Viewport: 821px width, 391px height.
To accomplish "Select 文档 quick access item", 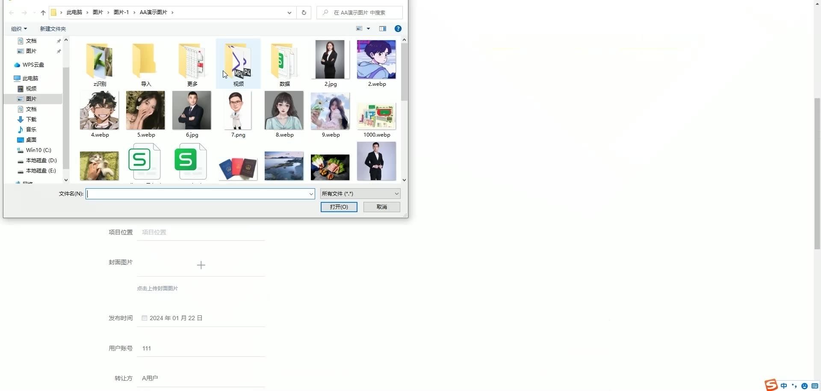I will pos(31,41).
